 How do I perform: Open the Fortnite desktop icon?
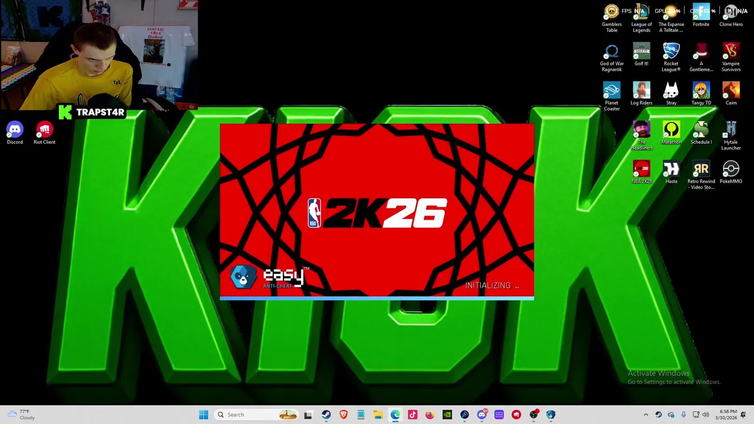[701, 16]
